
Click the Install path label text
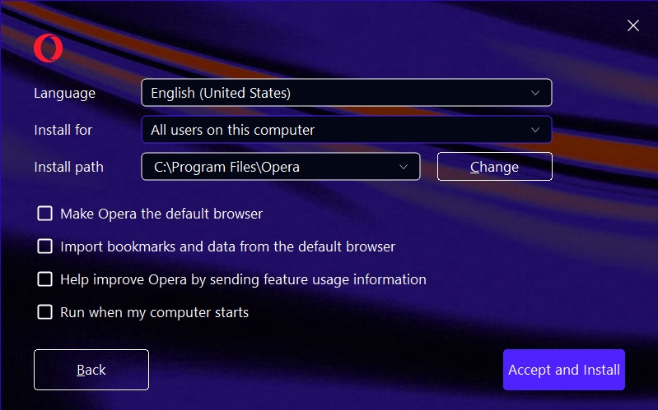tap(69, 167)
